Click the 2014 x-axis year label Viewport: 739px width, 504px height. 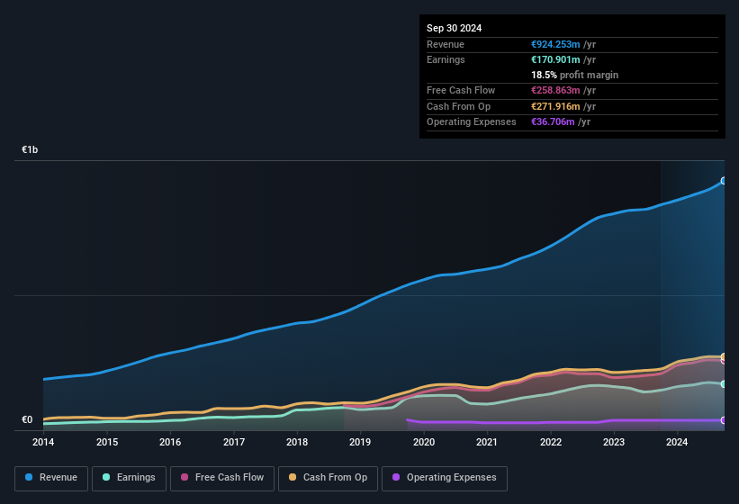click(x=43, y=442)
